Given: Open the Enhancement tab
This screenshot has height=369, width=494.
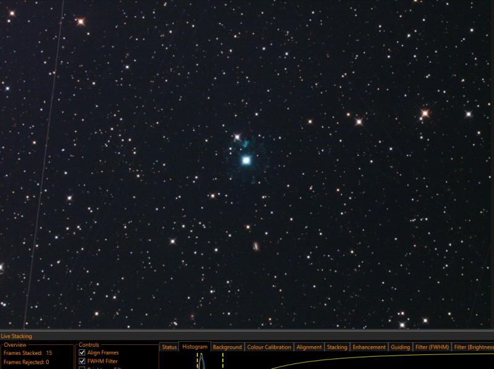Looking at the screenshot, I should tap(369, 347).
